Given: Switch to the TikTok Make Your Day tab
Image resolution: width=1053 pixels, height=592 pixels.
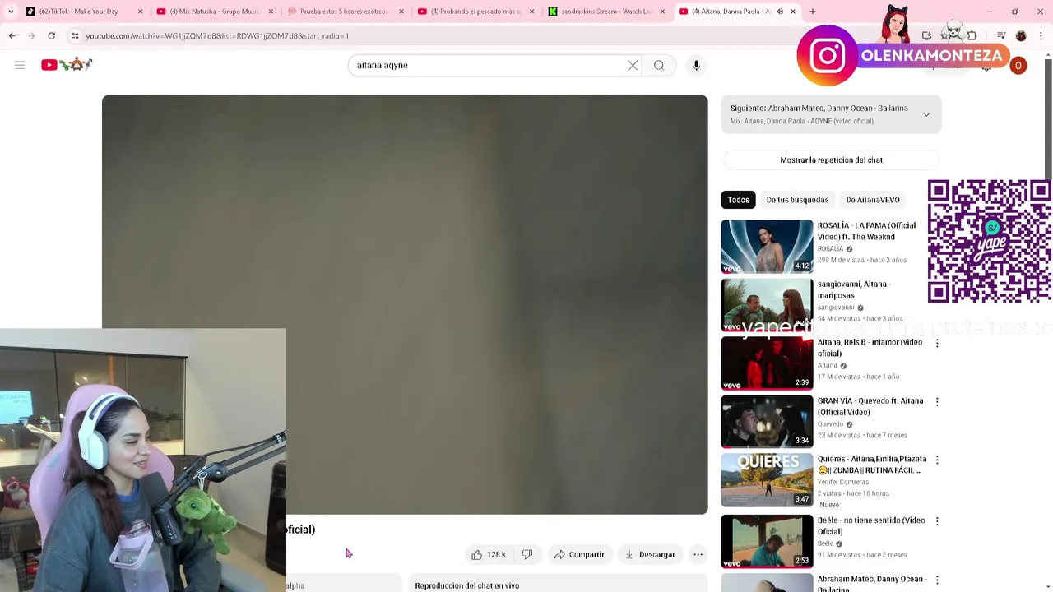Looking at the screenshot, I should click(83, 12).
